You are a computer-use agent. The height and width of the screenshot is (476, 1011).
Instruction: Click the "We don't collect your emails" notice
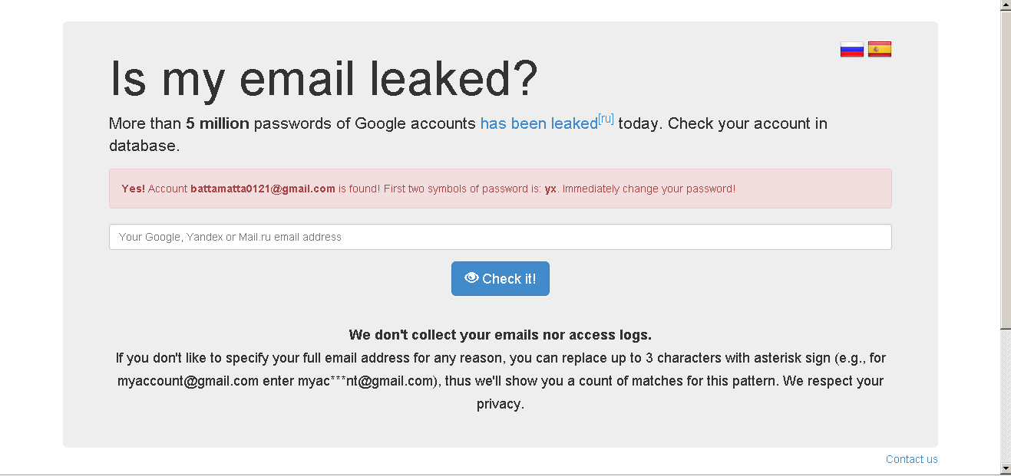[x=500, y=335]
